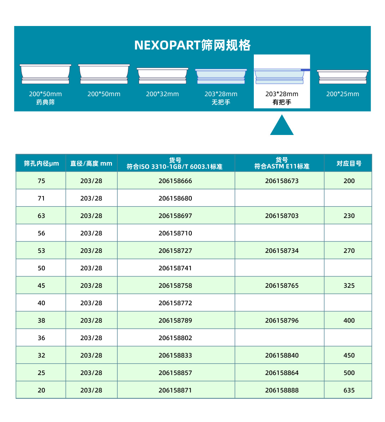Select aperture cell 38
Image resolution: width=385 pixels, height=422 pixels.
(x=41, y=321)
